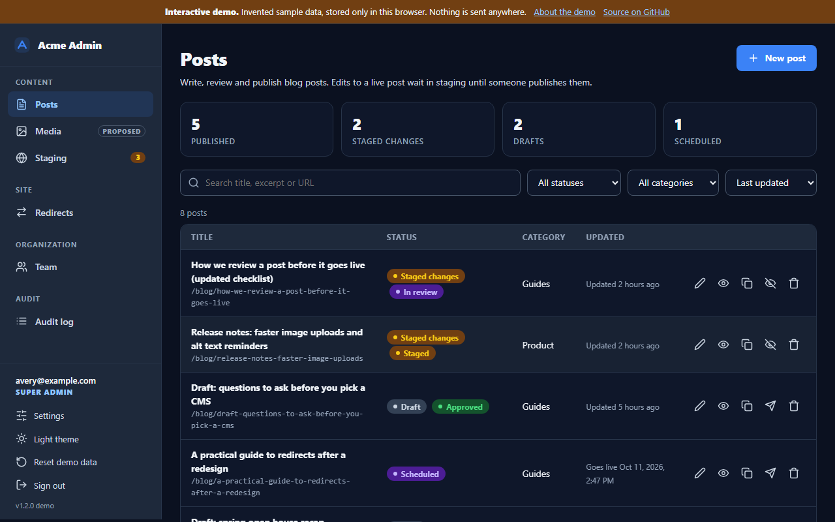Viewport: 835px width, 522px height.
Task: Open the All categories filter dropdown
Action: [x=673, y=183]
